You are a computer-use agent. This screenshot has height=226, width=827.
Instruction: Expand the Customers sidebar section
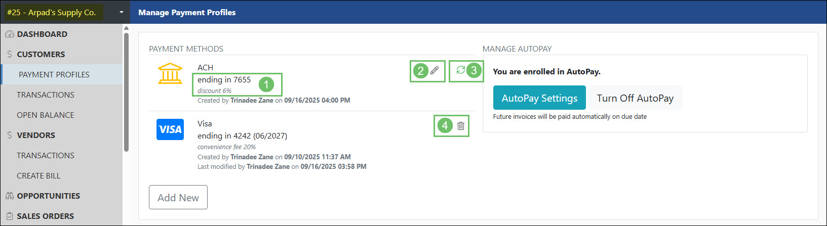[41, 54]
